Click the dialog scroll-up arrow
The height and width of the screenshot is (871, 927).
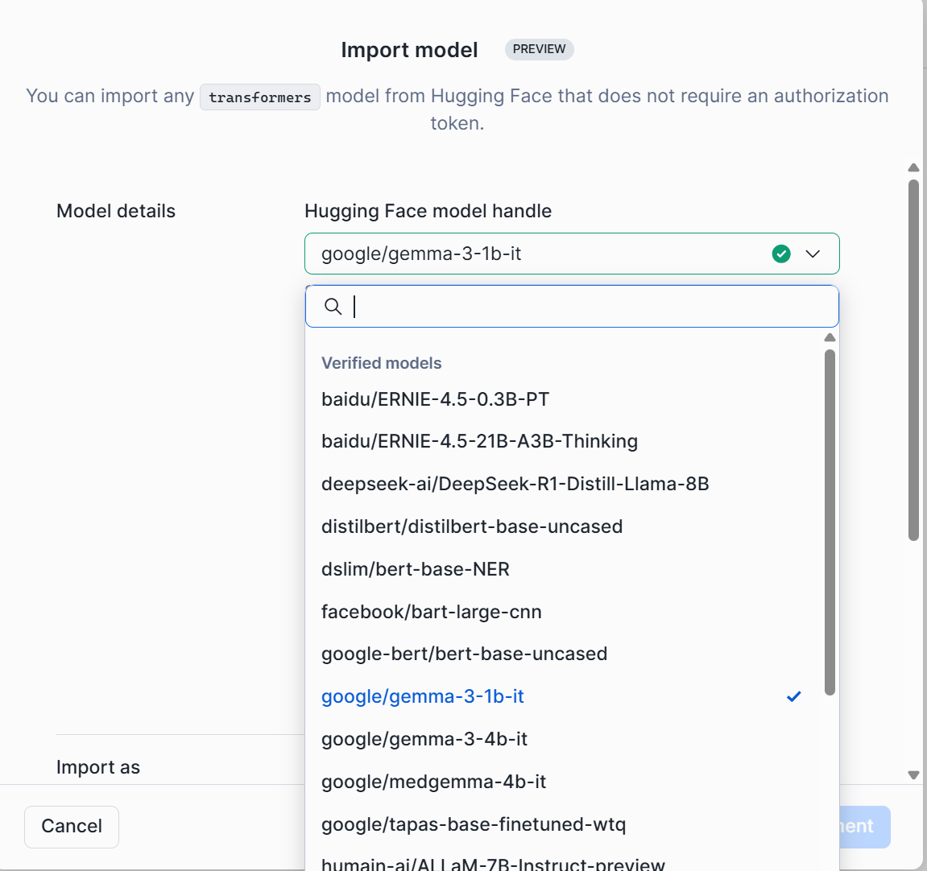[x=913, y=168]
